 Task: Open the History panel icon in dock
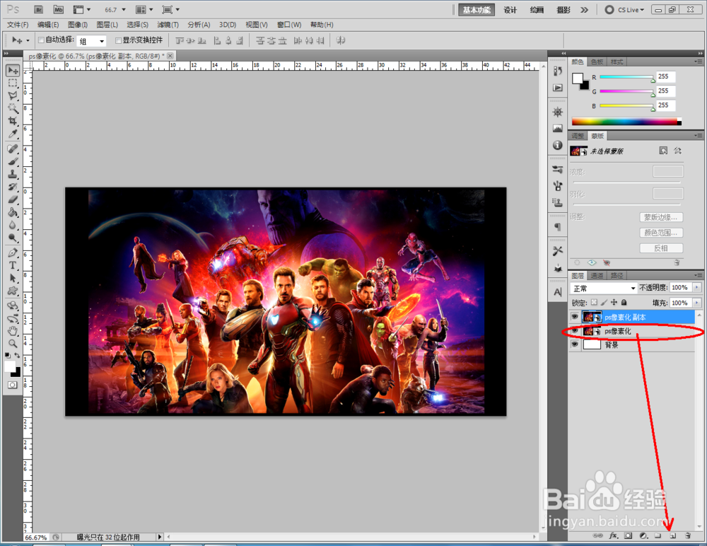[x=558, y=71]
